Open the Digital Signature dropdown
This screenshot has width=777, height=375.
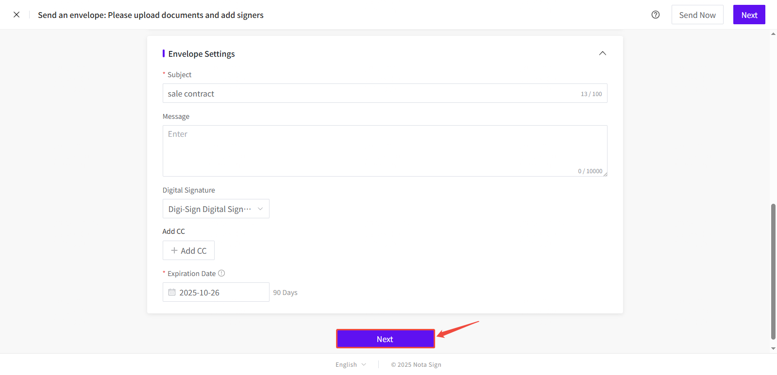[x=216, y=209]
